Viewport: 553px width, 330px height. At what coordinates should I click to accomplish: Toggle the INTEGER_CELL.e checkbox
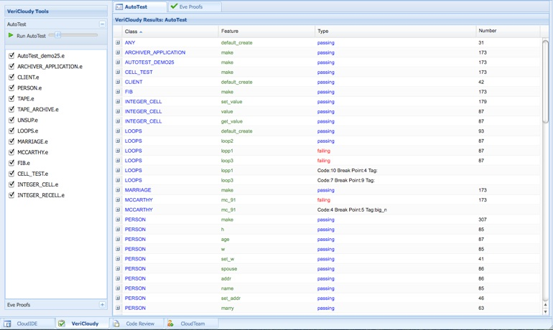coord(11,184)
